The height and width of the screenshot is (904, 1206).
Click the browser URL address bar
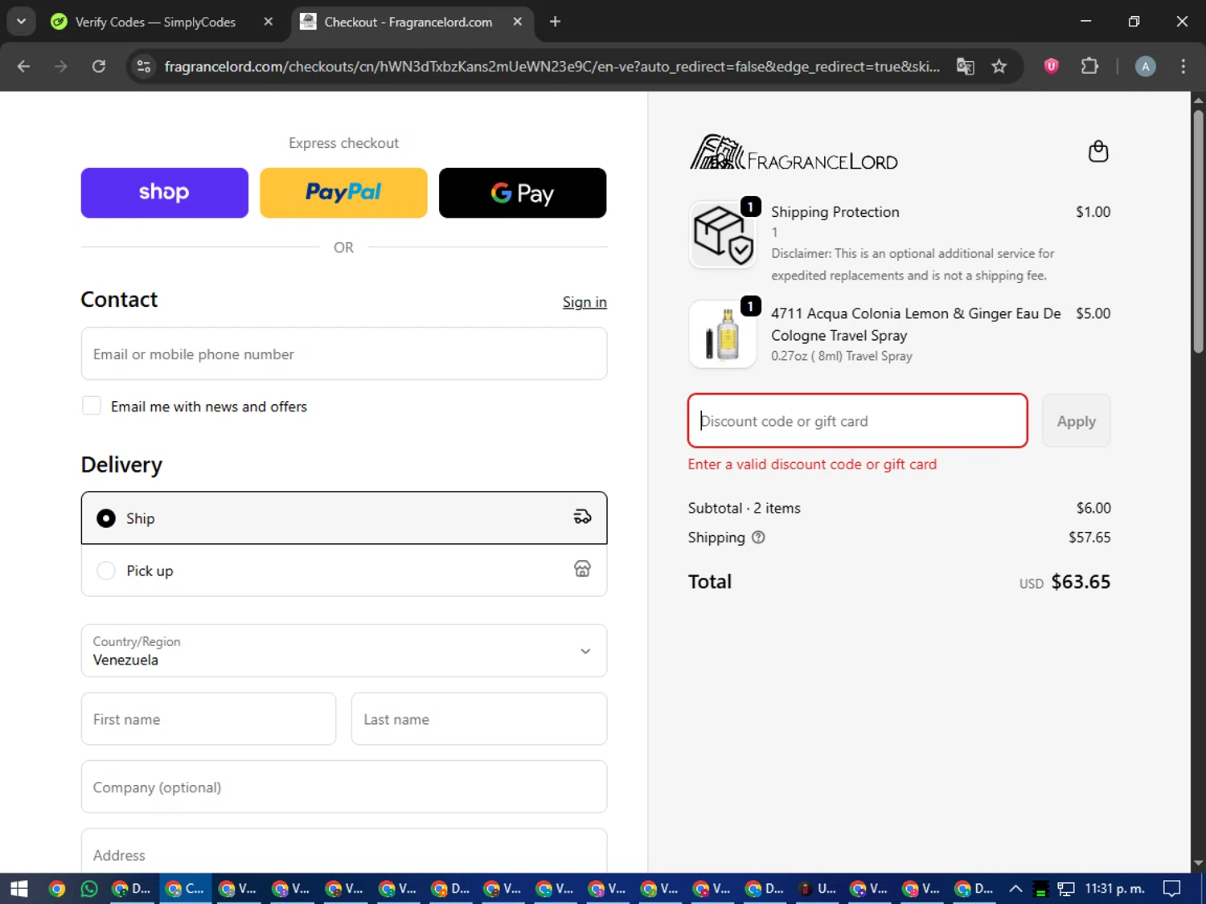(552, 66)
